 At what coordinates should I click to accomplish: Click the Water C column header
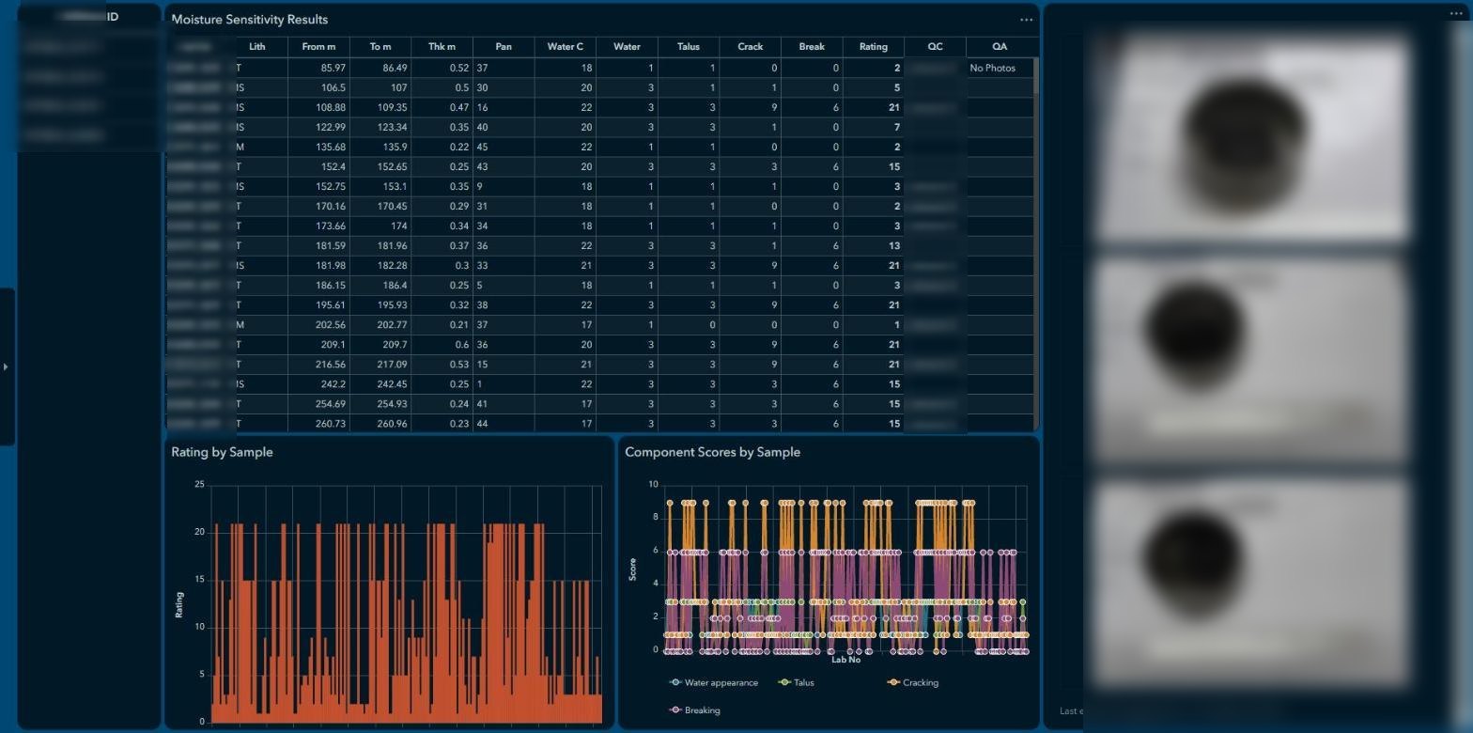click(566, 47)
